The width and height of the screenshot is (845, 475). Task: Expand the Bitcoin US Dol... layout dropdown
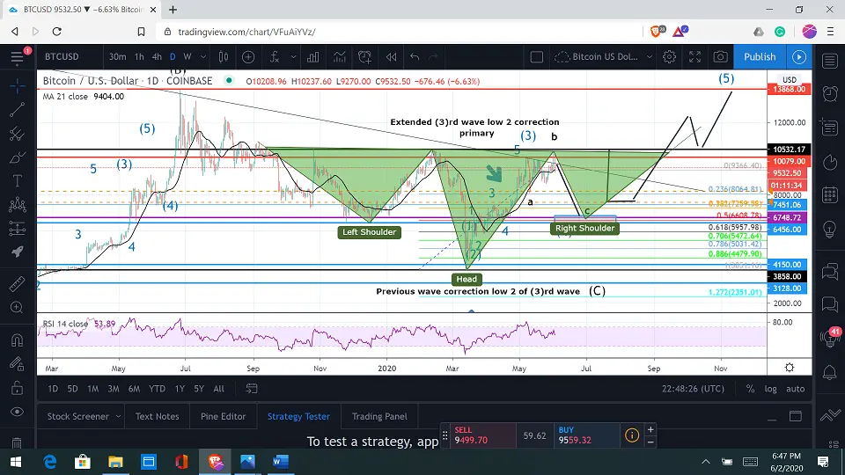click(x=650, y=57)
